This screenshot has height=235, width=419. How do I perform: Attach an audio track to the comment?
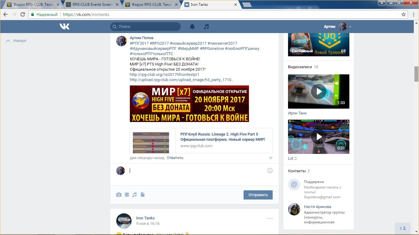point(134,195)
